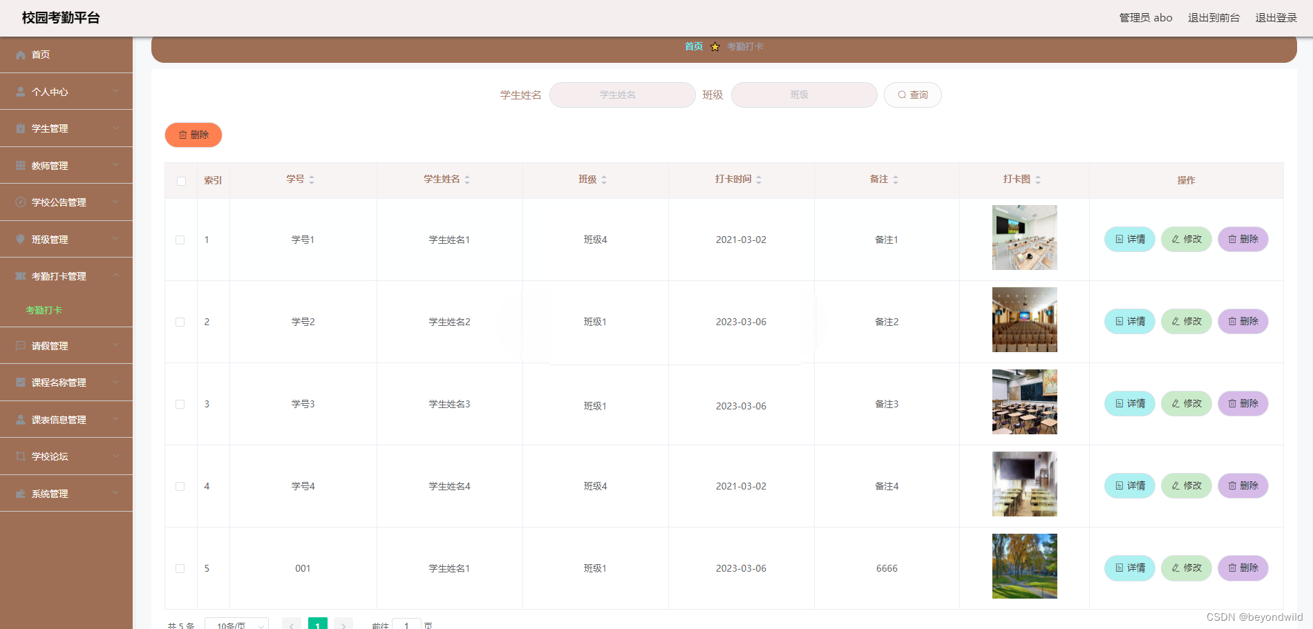The width and height of the screenshot is (1313, 629).
Task: Collapse the 考勤打卡管理 menu section
Action: pos(115,275)
